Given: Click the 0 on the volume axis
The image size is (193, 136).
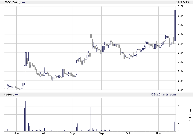Looking at the screenshot, I should (179, 131).
